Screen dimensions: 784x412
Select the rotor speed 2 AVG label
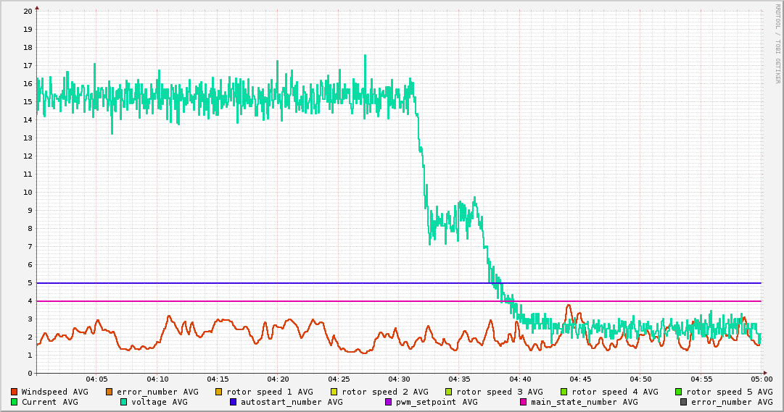[384, 392]
